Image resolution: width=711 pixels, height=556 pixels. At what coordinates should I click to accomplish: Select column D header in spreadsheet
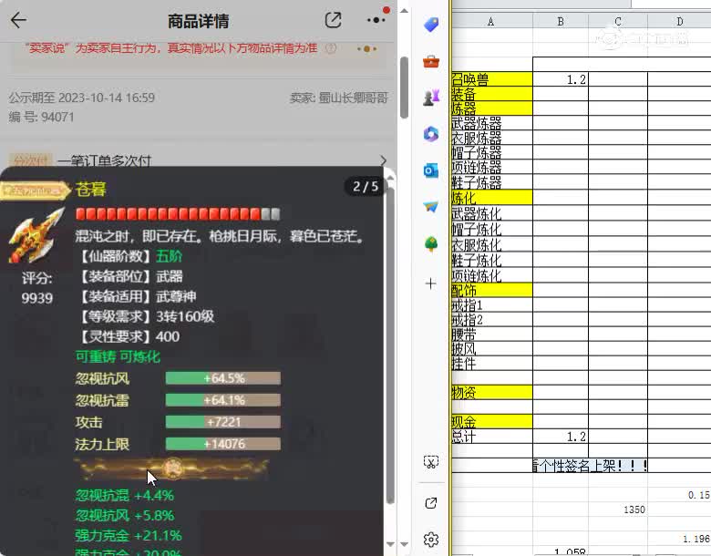coord(679,21)
